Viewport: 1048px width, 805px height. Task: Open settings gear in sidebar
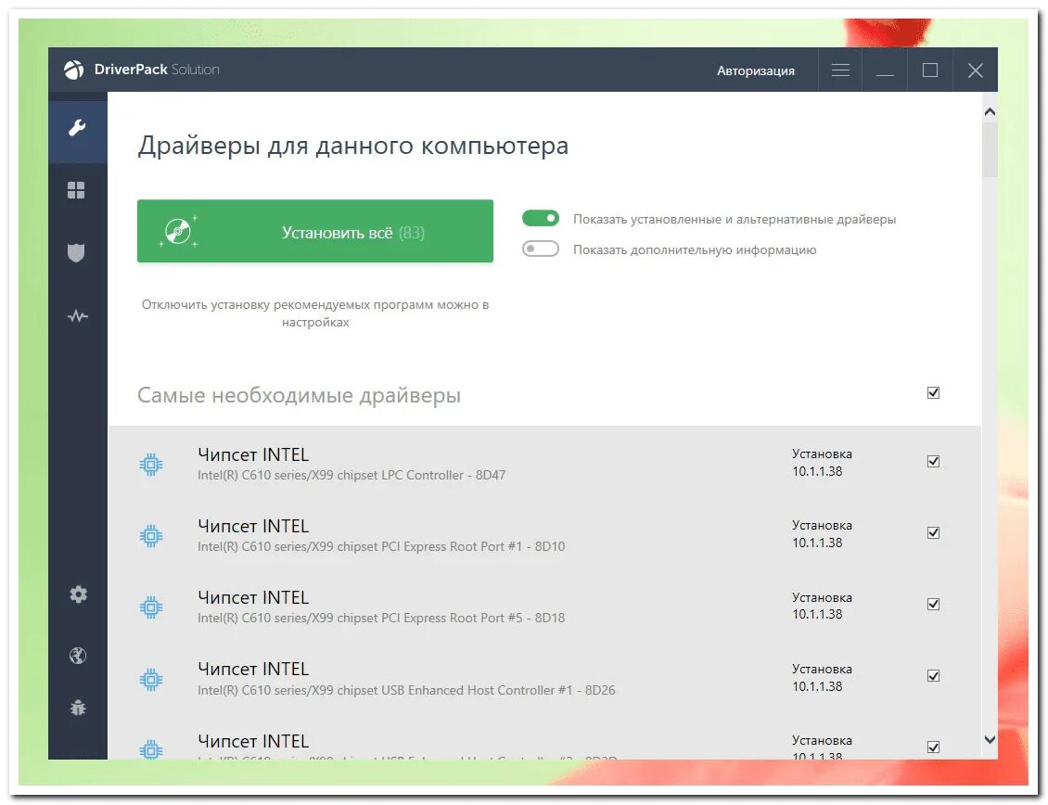(78, 594)
